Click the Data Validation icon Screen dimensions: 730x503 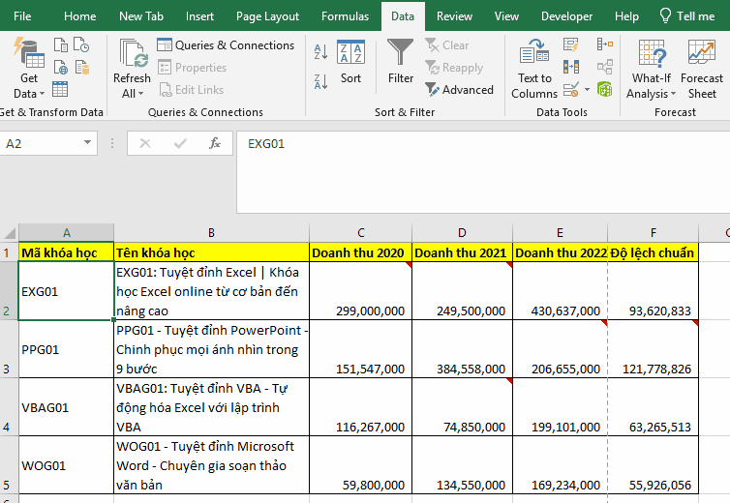pos(571,89)
